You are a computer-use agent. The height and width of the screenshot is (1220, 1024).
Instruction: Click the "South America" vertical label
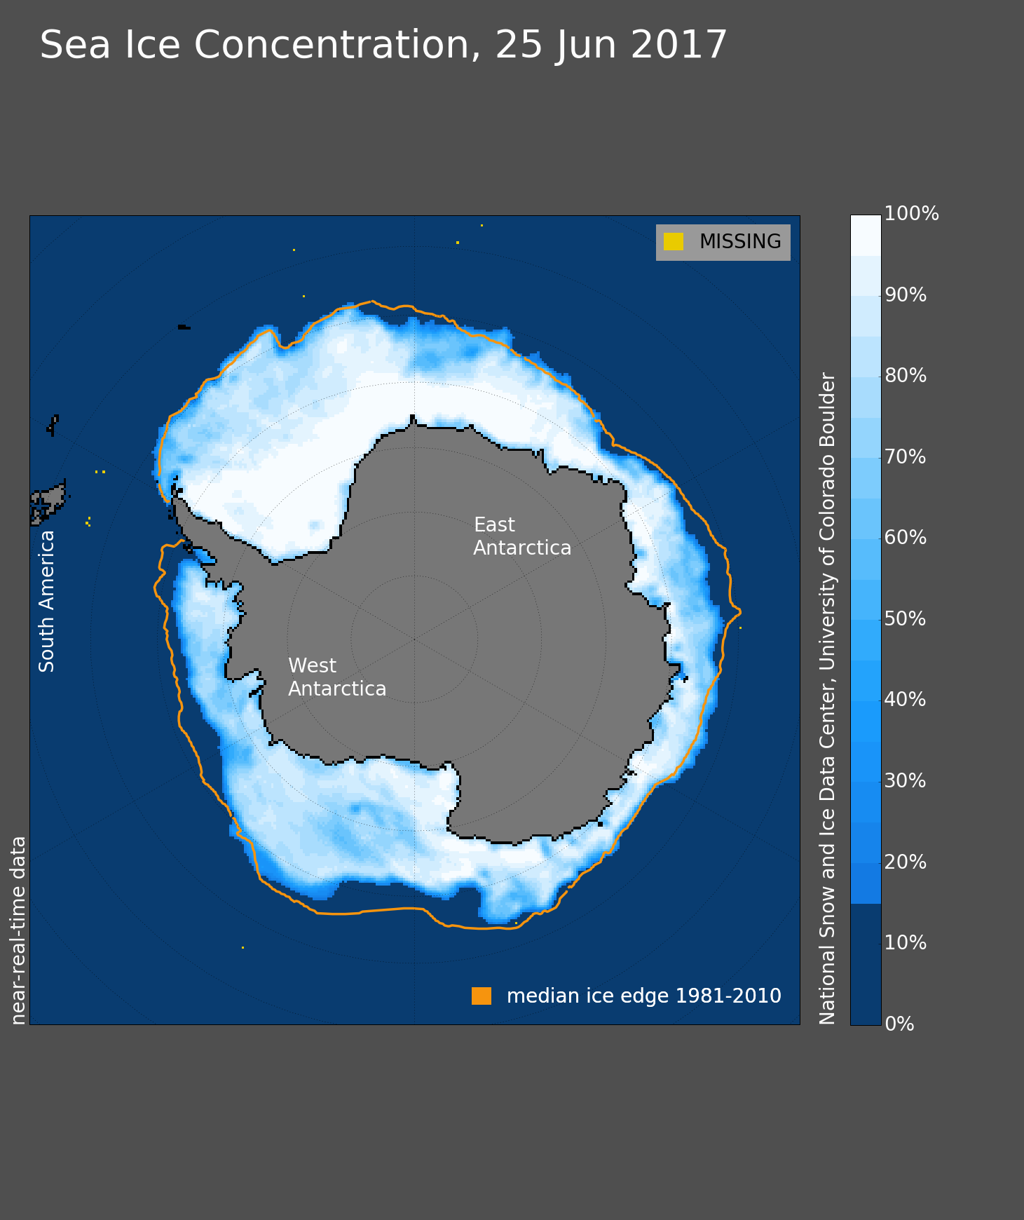(x=47, y=601)
